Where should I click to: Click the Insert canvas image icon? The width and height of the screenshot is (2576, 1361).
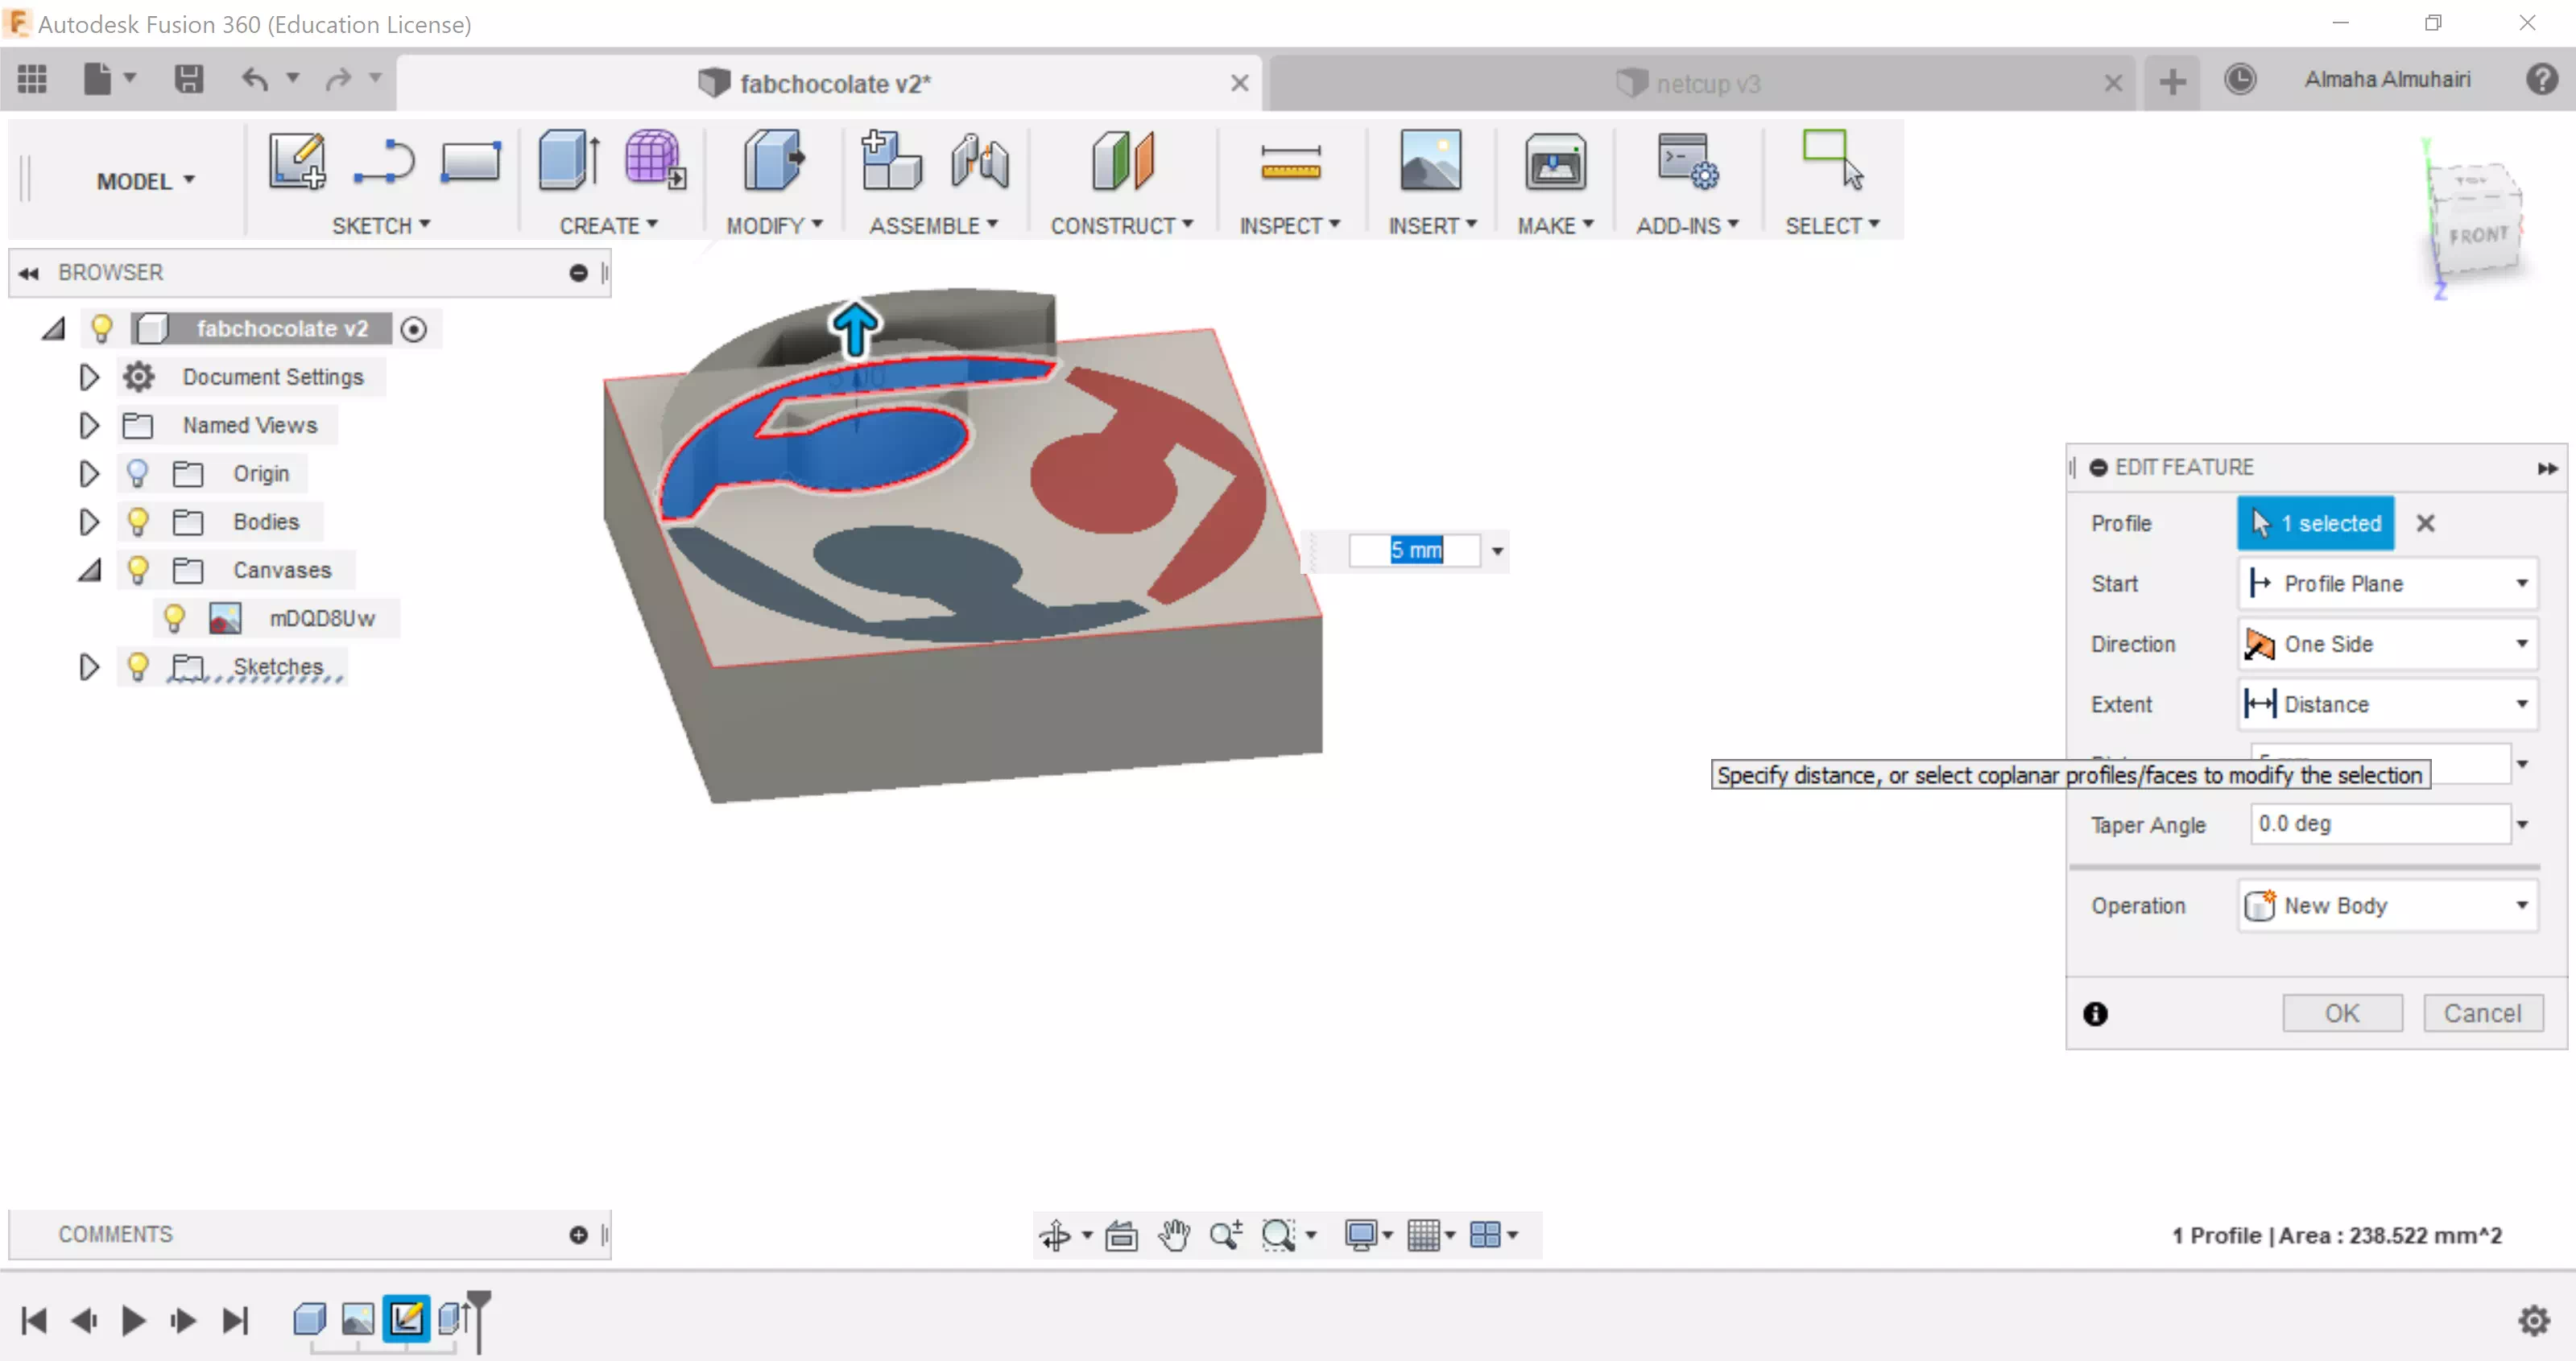1430,161
